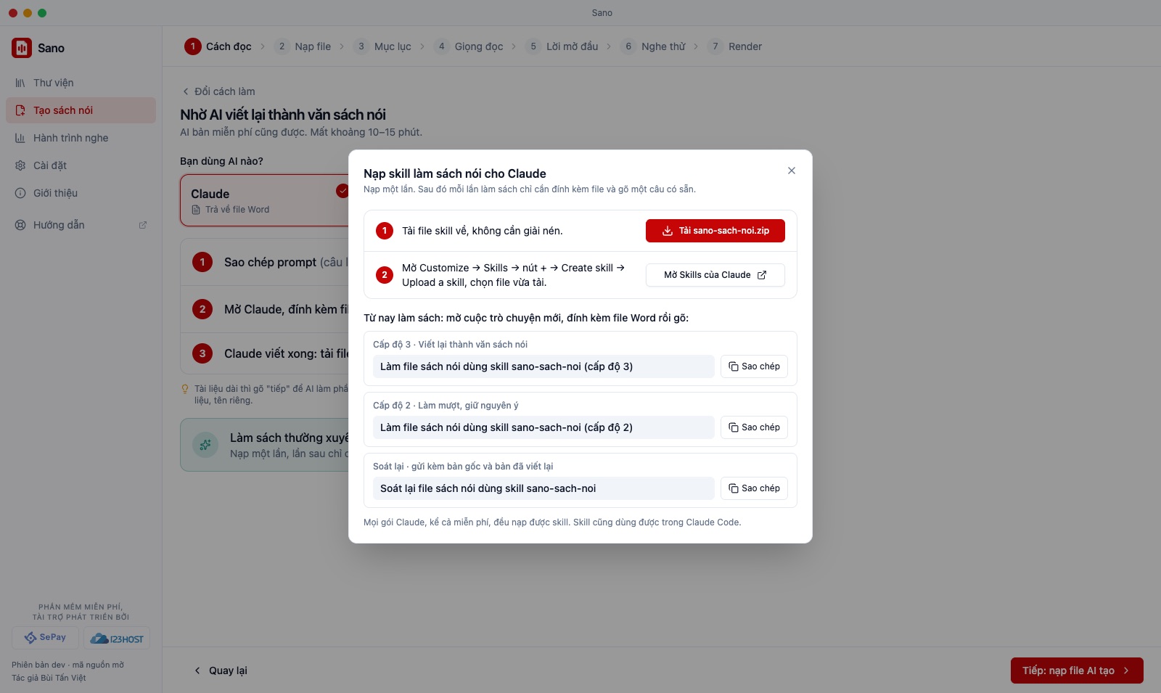This screenshot has height=693, width=1161.
Task: Expand Sao chép prompt step row
Action: tap(265, 262)
